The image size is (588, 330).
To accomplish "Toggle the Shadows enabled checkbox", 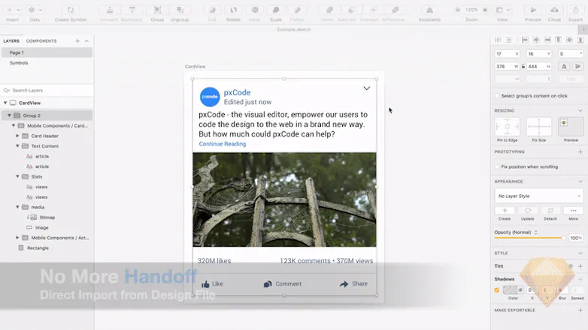I will 497,290.
